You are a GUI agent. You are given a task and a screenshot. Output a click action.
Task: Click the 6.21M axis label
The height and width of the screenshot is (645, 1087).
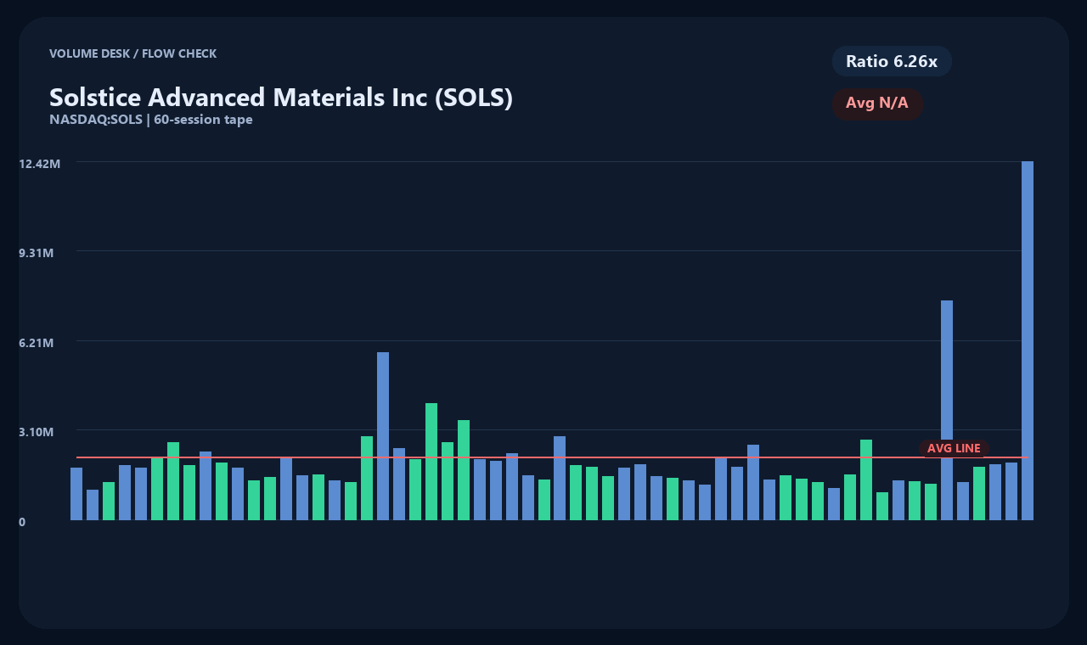click(x=37, y=343)
